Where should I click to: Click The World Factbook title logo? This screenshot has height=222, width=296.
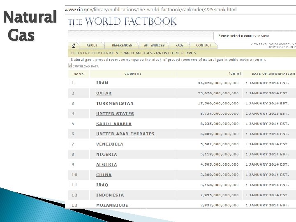[122, 21]
